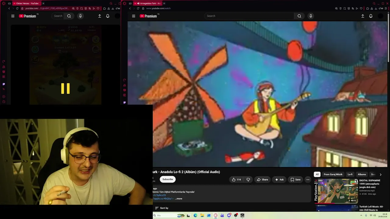Image resolution: width=390 pixels, height=219 pixels.
Task: Add the page to bookmarks with the heart icon in the Armageddon Turk window
Action: click(x=361, y=9)
